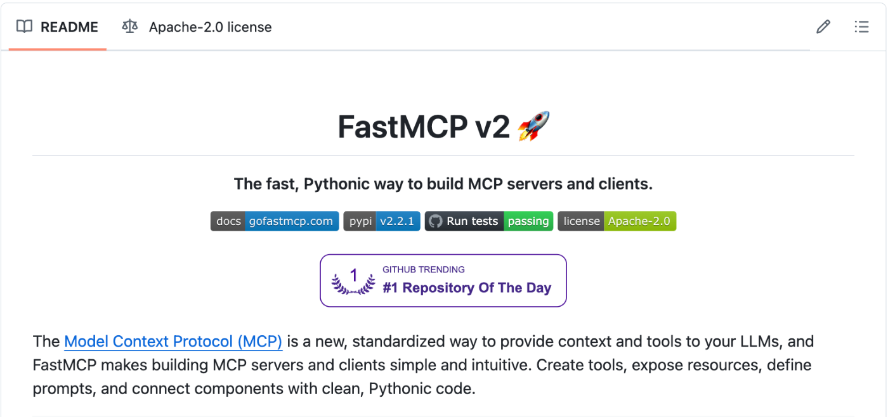Screen dimensions: 888x417
Task: Click the pencil edit README icon
Action: (x=823, y=27)
